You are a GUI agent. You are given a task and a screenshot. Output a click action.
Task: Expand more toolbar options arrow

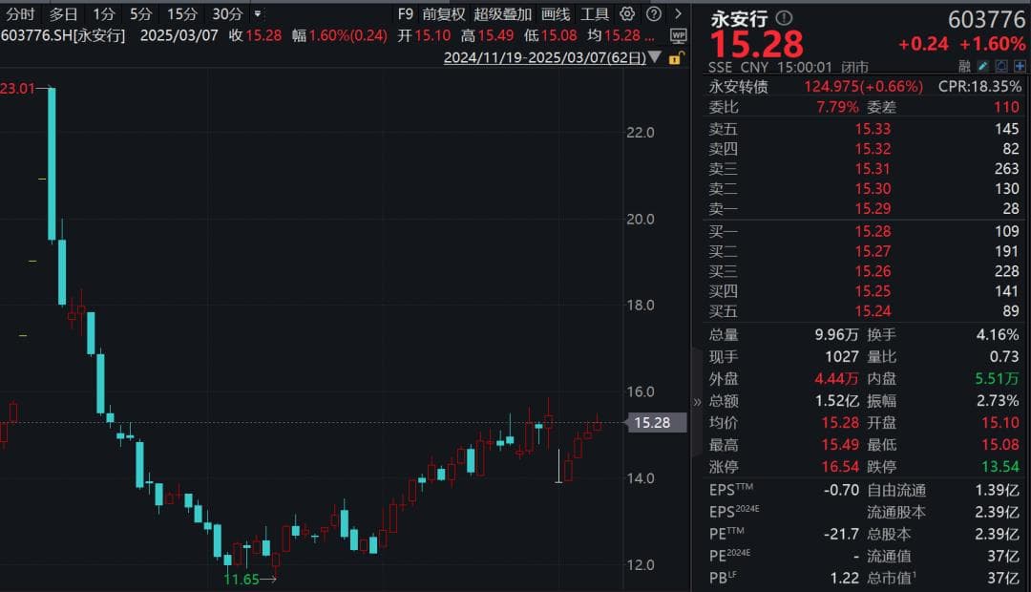point(678,13)
